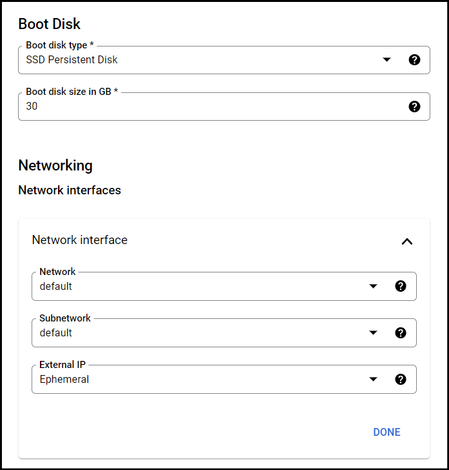449x470 pixels.
Task: Click help icon beside Subnetwork field
Action: 401,332
